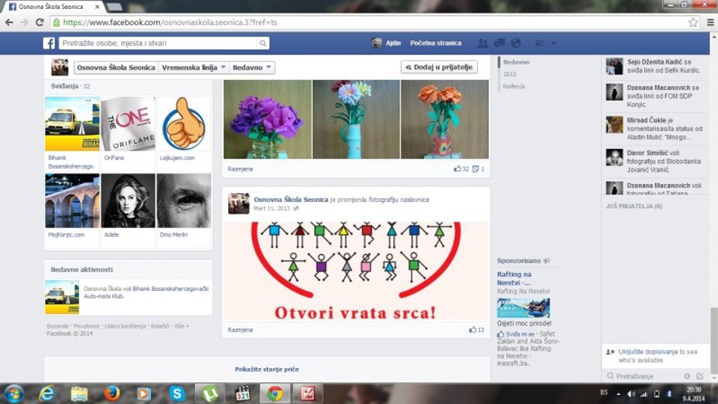
Task: Click Prikažite starije priče link
Action: [x=267, y=369]
